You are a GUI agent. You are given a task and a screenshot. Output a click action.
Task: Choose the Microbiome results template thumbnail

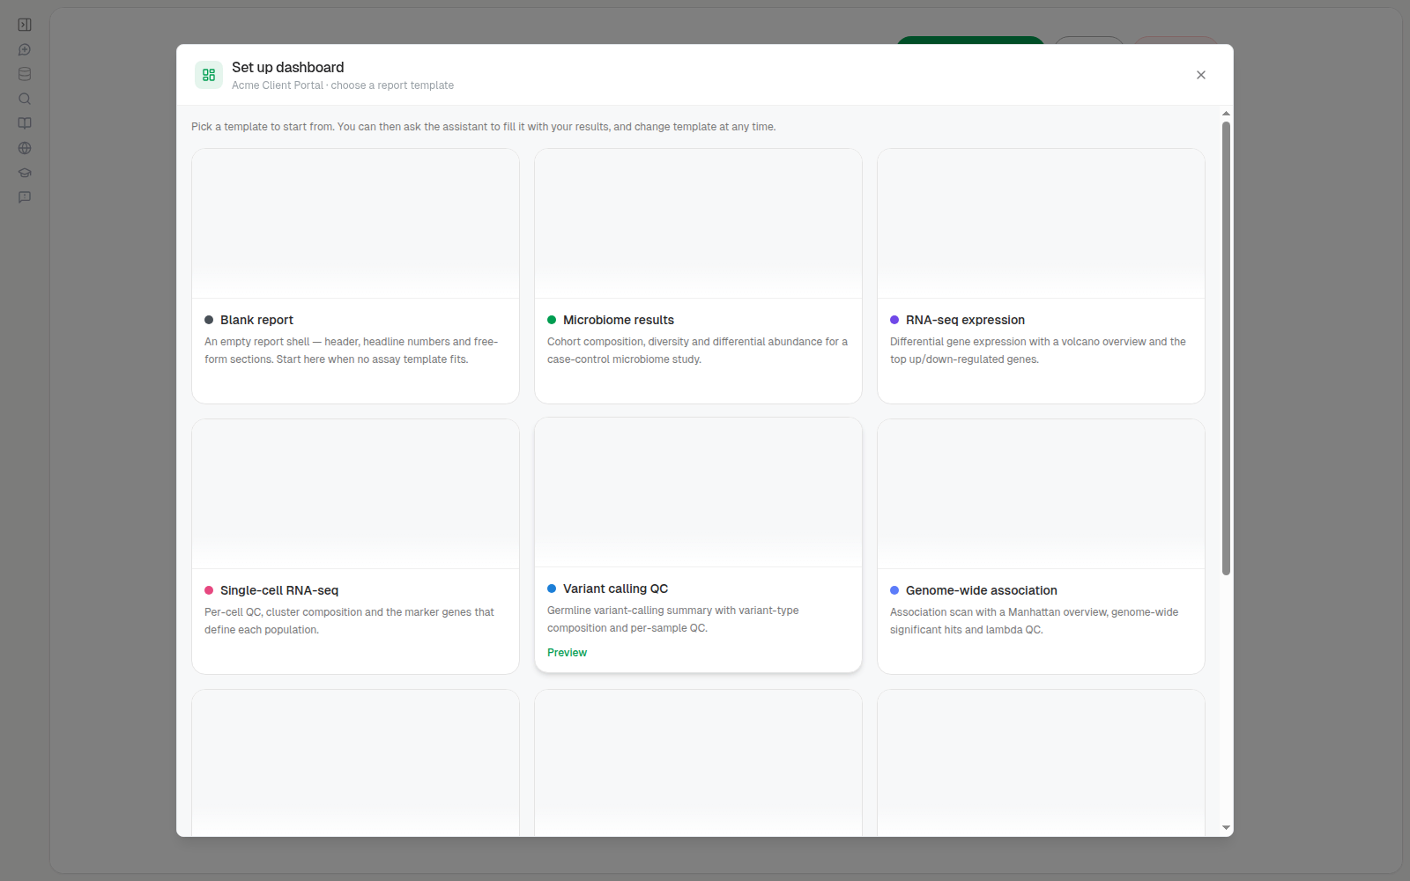(x=698, y=224)
